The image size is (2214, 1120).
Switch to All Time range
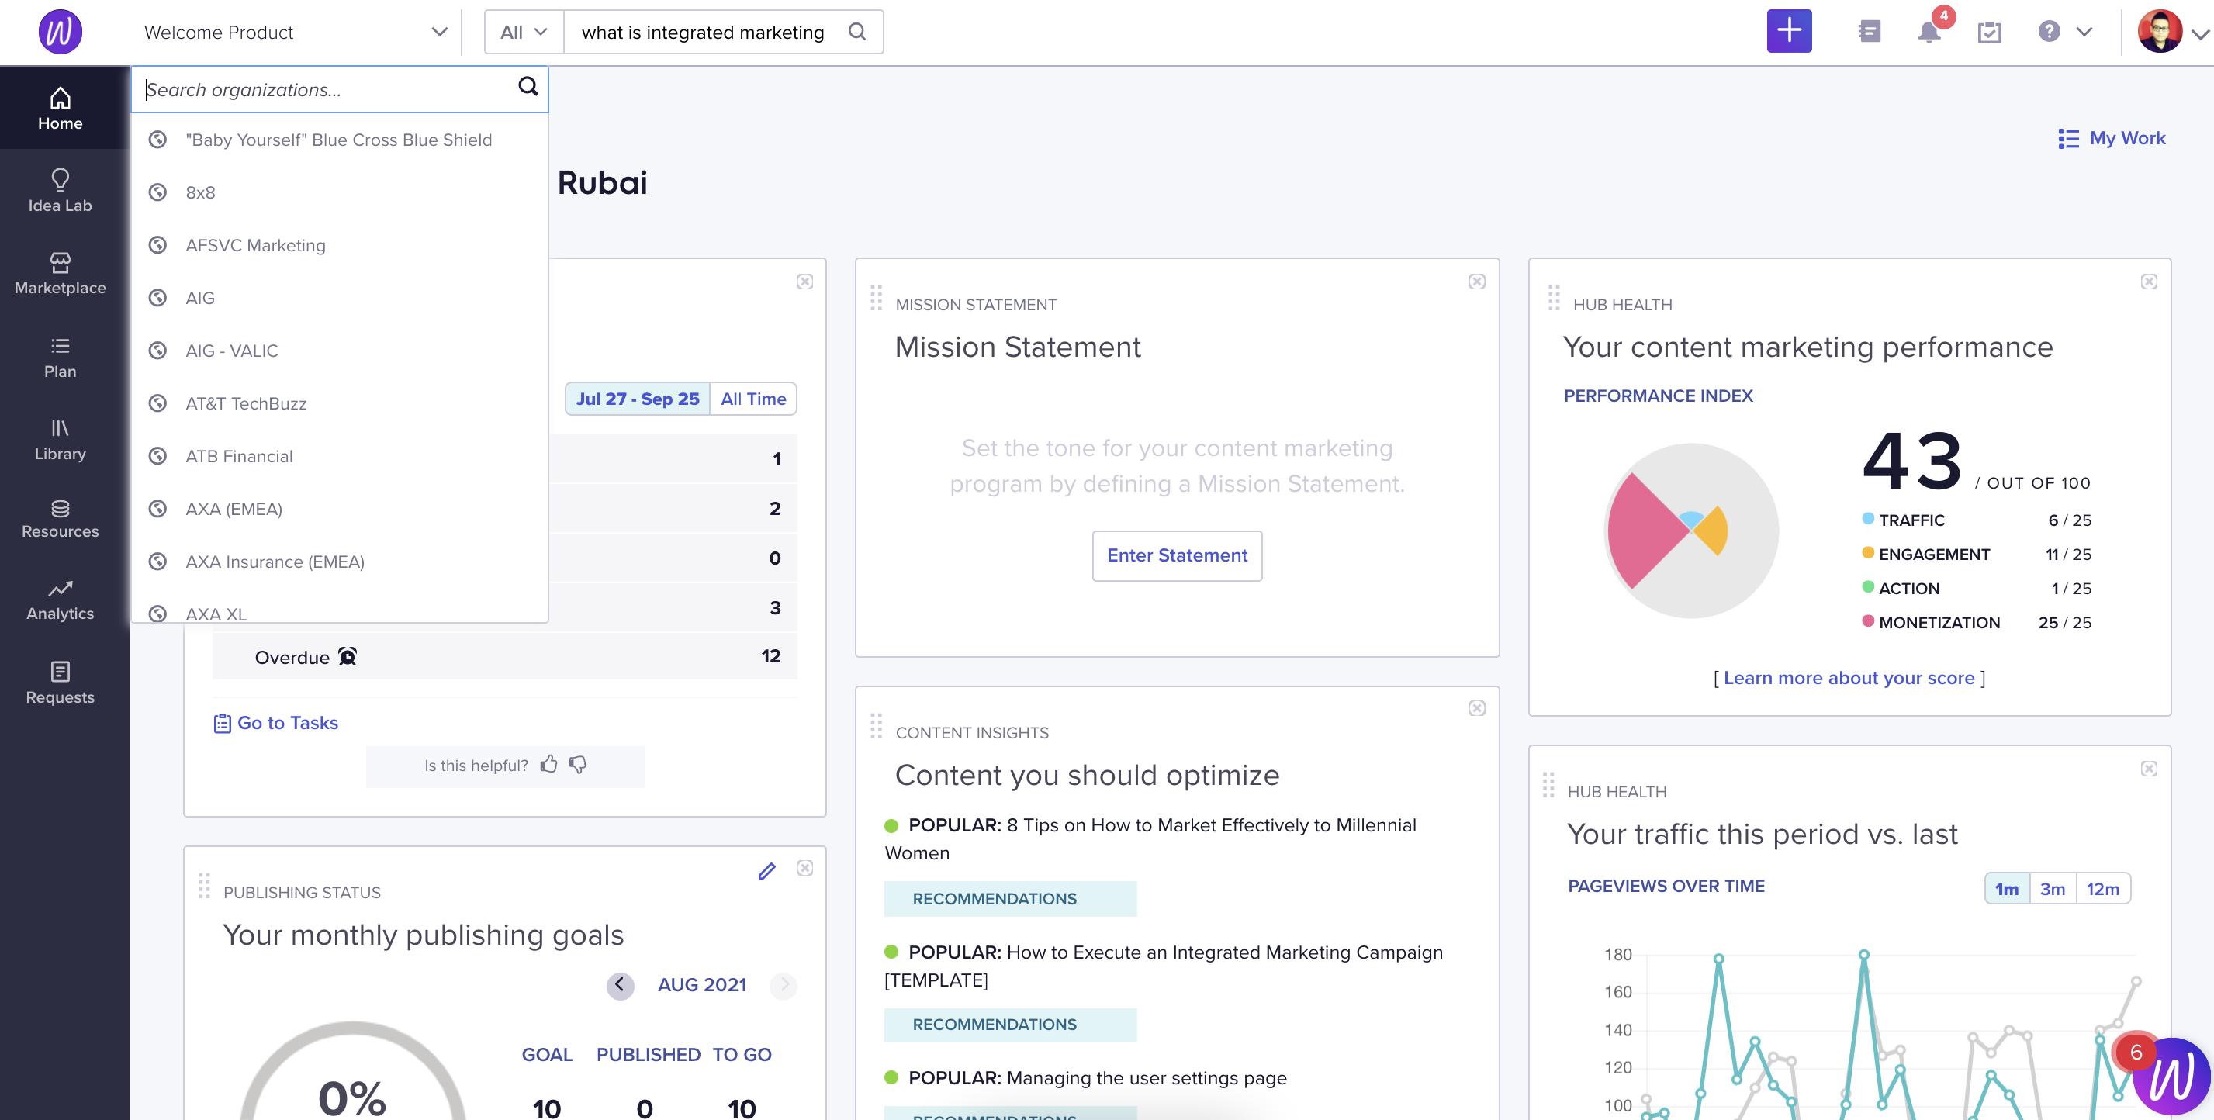point(753,399)
